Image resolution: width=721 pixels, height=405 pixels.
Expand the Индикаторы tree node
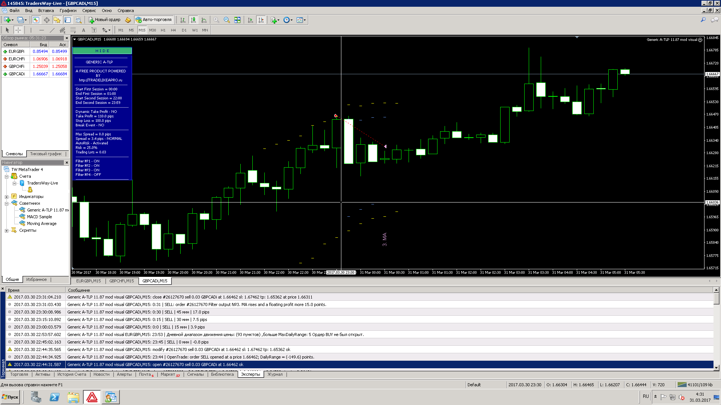tap(6, 196)
